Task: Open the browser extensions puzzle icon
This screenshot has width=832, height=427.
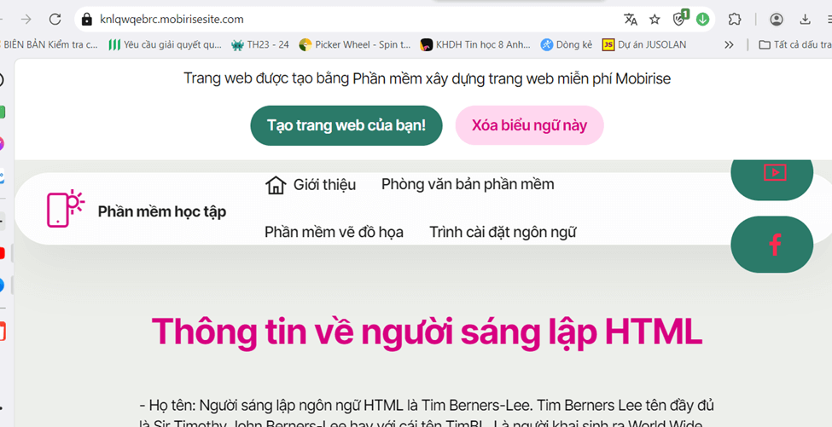Action: point(734,19)
